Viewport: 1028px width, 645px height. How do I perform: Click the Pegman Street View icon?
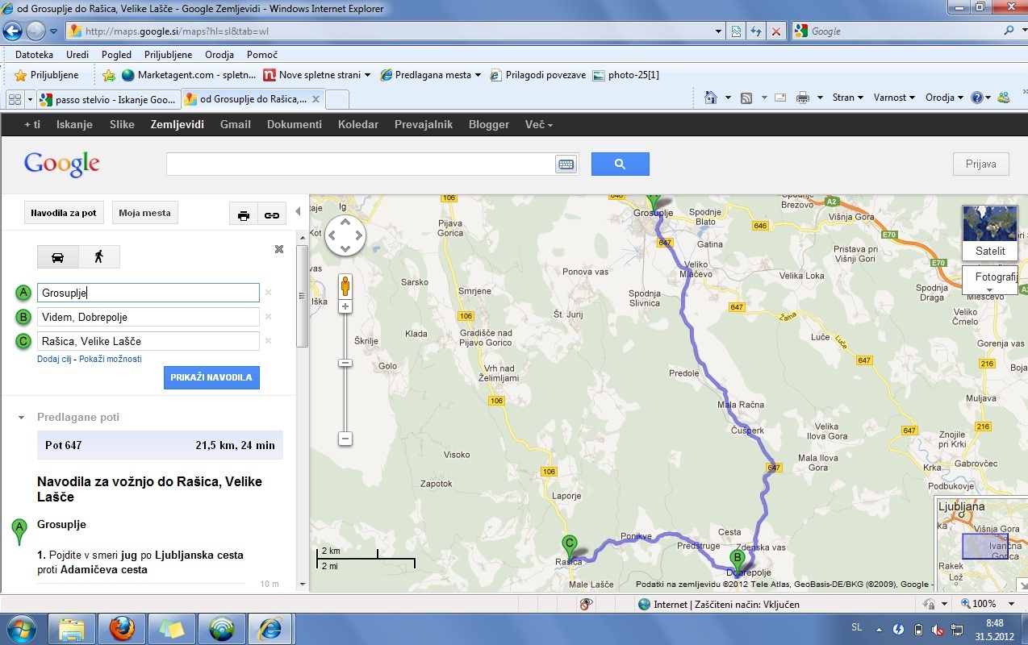(x=345, y=286)
